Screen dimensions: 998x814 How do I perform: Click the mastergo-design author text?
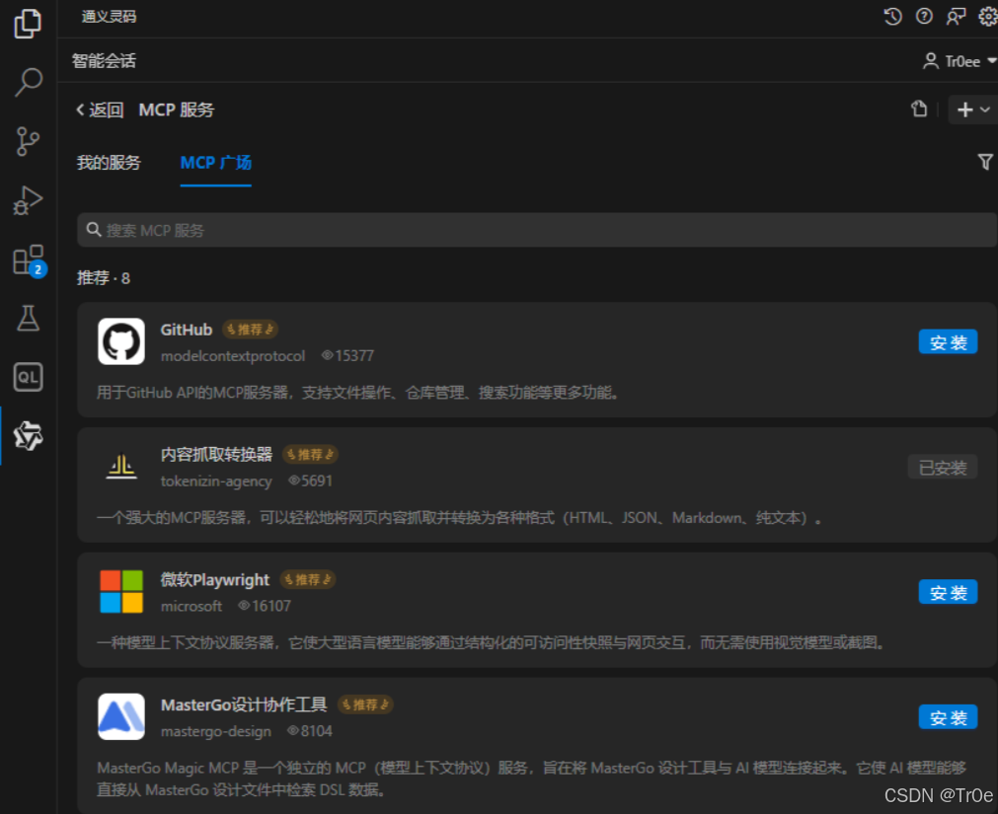(x=216, y=731)
